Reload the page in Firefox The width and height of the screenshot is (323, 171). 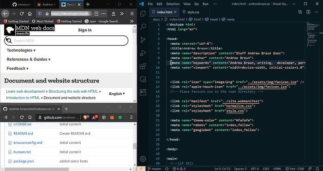pos(22,13)
